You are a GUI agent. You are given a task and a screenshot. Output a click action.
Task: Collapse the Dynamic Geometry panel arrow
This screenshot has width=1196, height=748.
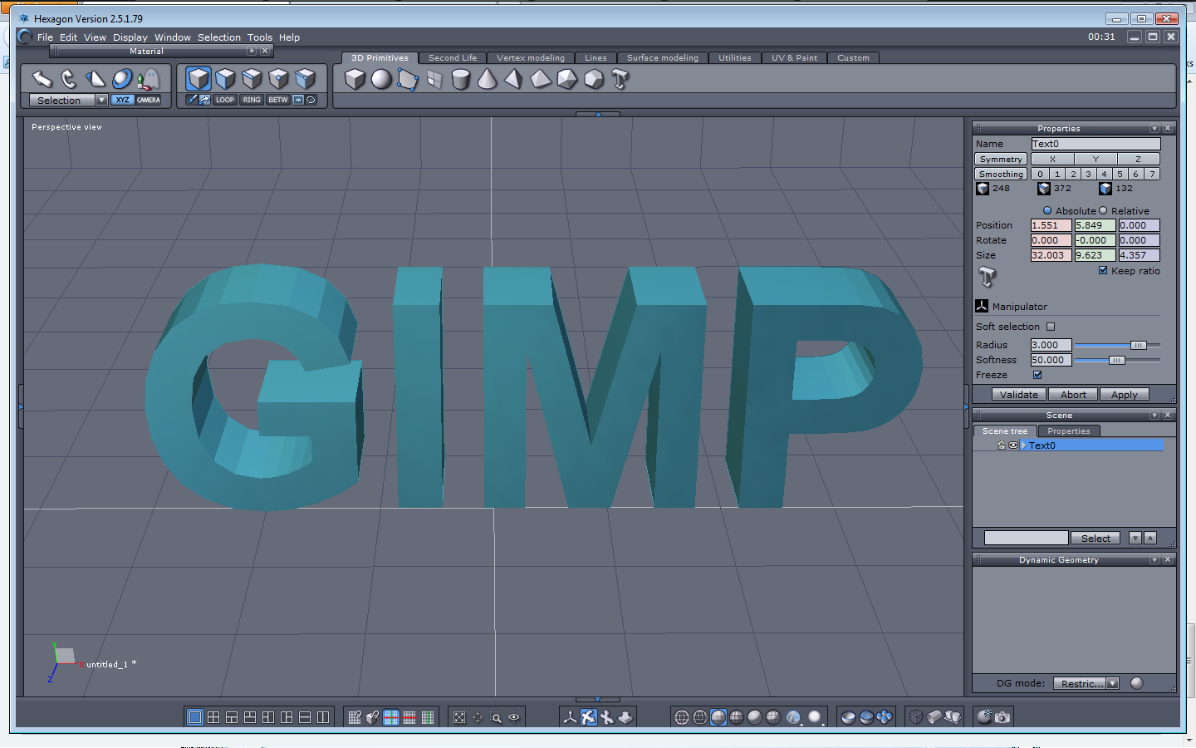tap(1154, 560)
